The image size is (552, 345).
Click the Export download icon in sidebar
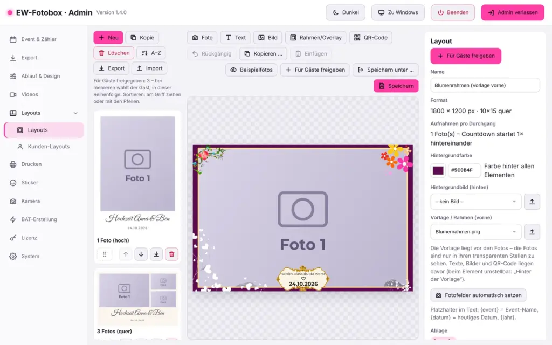(x=13, y=58)
